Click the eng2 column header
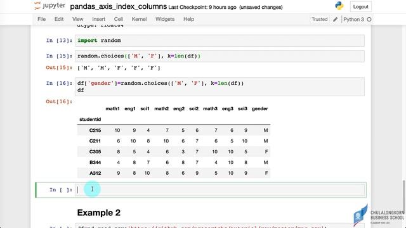 (179, 109)
